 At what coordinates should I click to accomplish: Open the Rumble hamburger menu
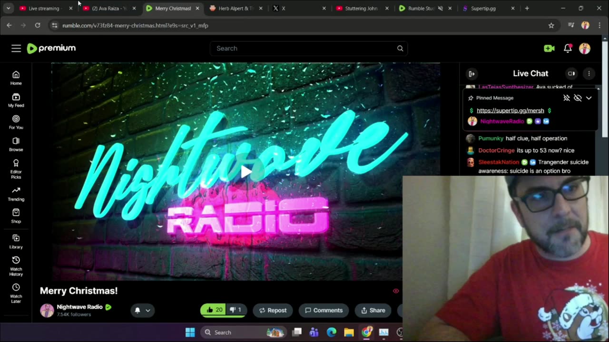click(16, 48)
